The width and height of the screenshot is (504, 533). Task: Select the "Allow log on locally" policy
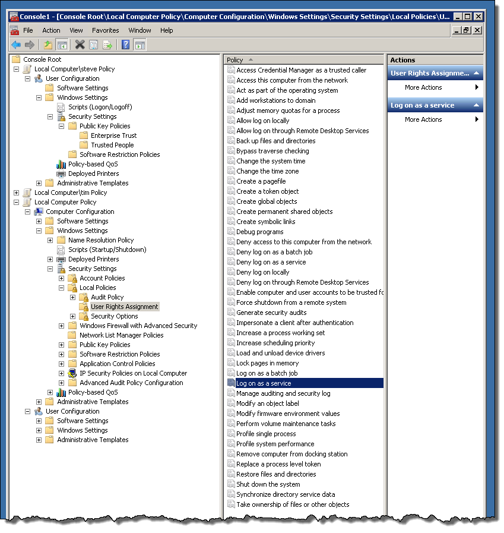[x=263, y=121]
